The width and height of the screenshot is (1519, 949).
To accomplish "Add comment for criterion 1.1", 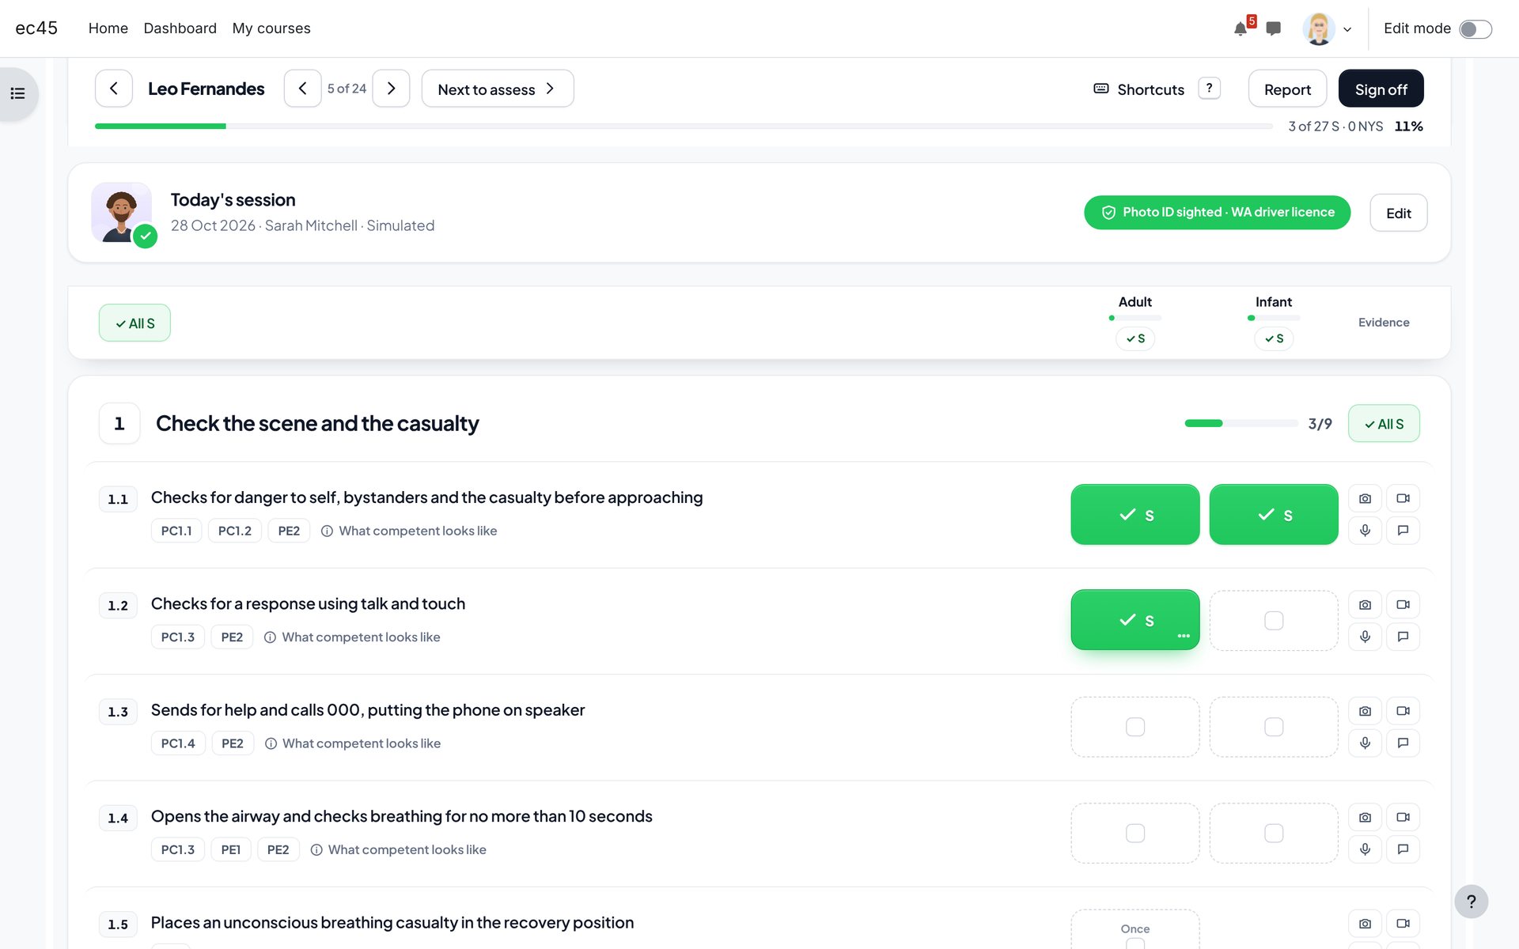I will pyautogui.click(x=1403, y=531).
